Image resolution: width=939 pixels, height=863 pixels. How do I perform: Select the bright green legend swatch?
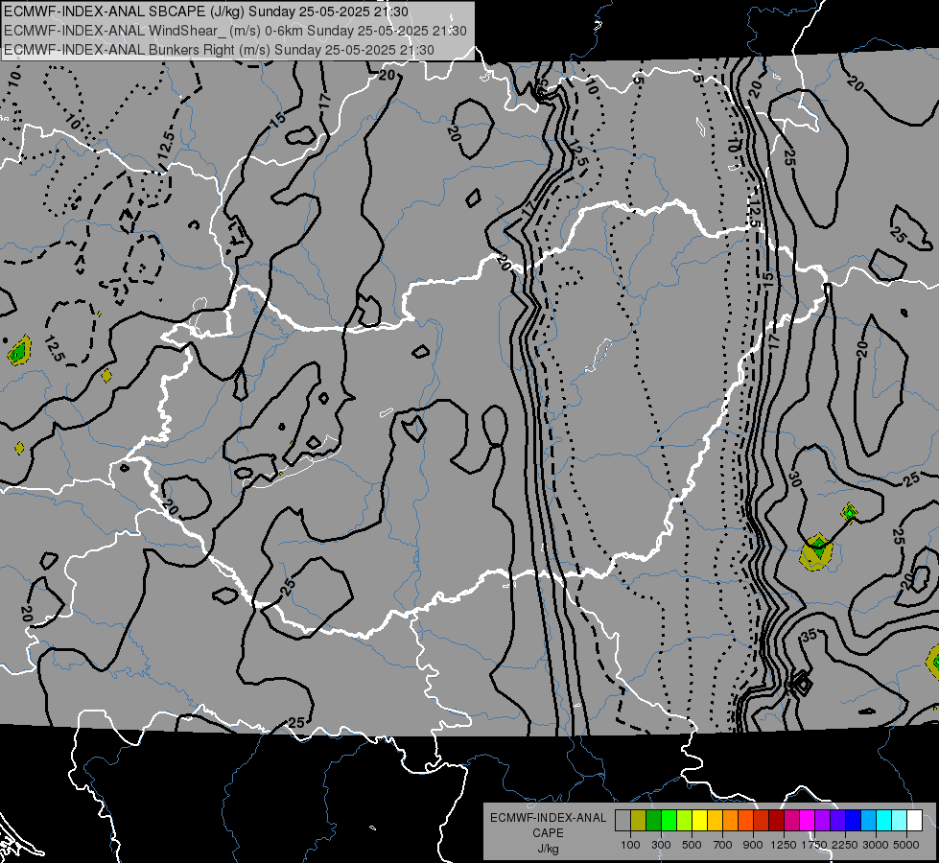tap(669, 820)
